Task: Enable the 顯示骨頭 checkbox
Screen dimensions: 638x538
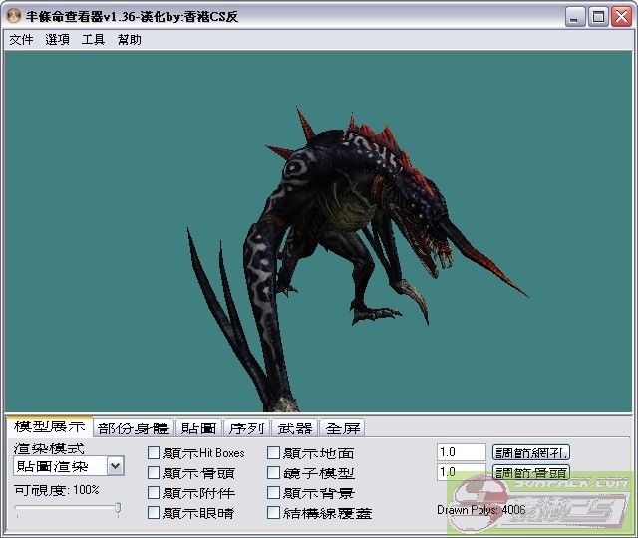Action: pos(154,473)
